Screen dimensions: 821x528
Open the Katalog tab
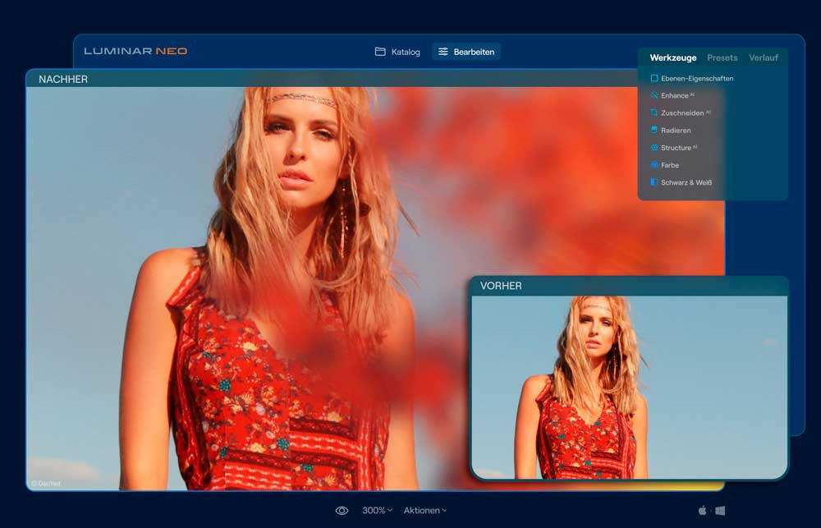pos(397,52)
